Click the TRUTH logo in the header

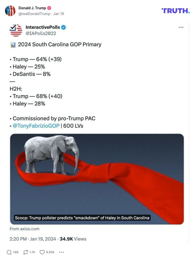(x=175, y=11)
